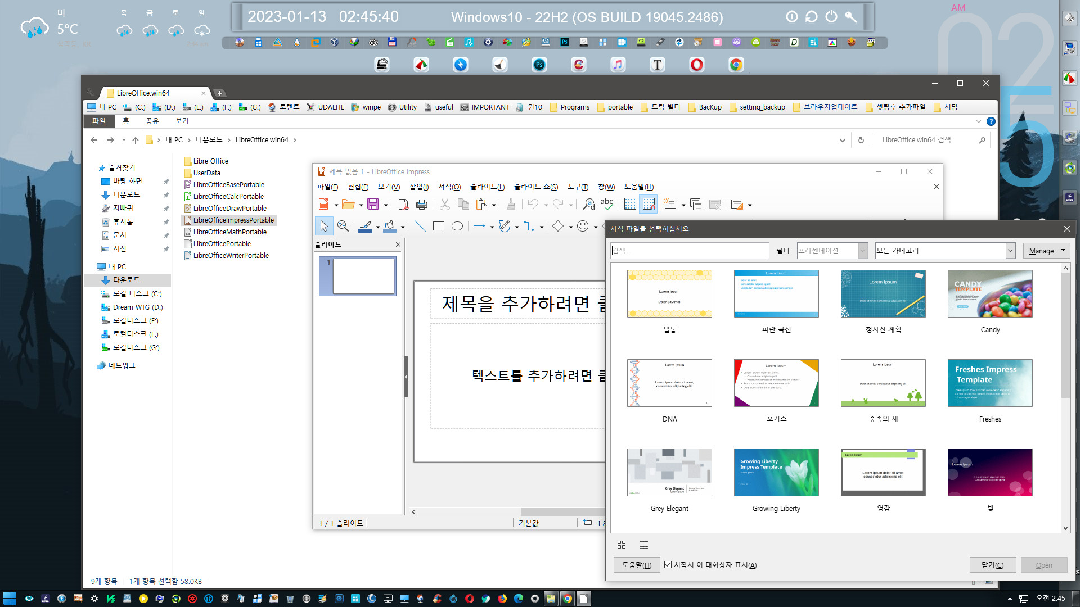1080x607 pixels.
Task: Click the Explorer refresh button
Action: point(861,140)
